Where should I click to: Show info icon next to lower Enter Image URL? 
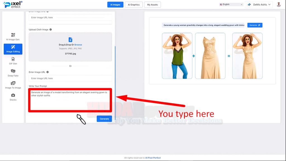(47, 72)
